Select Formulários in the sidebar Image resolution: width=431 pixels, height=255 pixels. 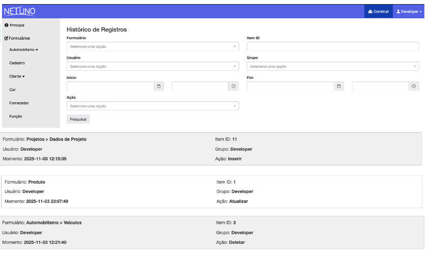tap(18, 38)
